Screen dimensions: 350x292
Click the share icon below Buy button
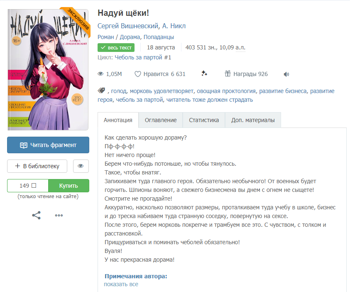tap(37, 215)
